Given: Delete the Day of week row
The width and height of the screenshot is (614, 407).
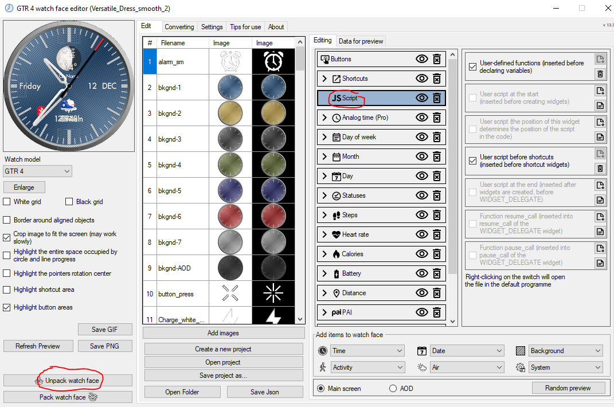Looking at the screenshot, I should pyautogui.click(x=437, y=137).
